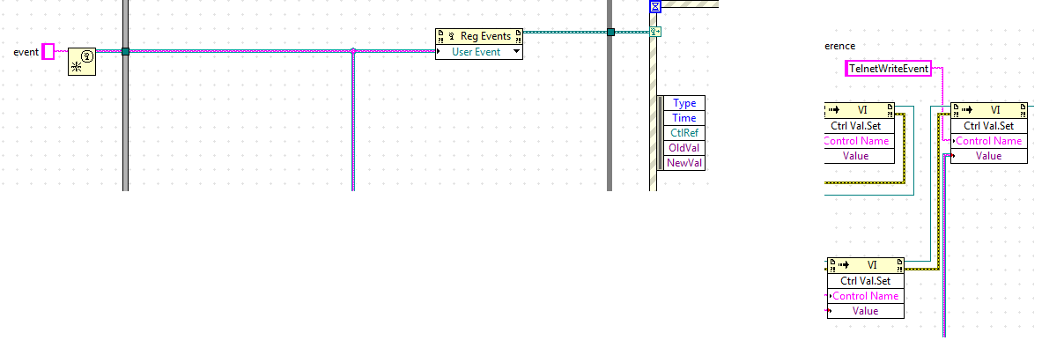Screen dimensions: 1064x348
Task: Select Value row on the bottom invoke node
Action: [865, 311]
